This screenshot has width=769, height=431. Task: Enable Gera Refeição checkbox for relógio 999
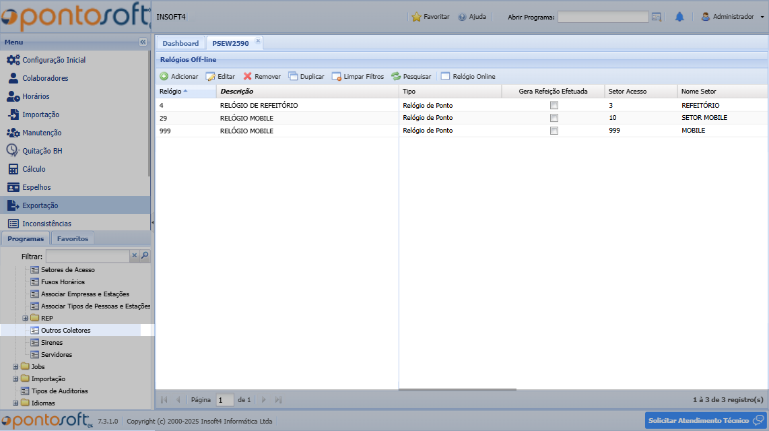[554, 131]
